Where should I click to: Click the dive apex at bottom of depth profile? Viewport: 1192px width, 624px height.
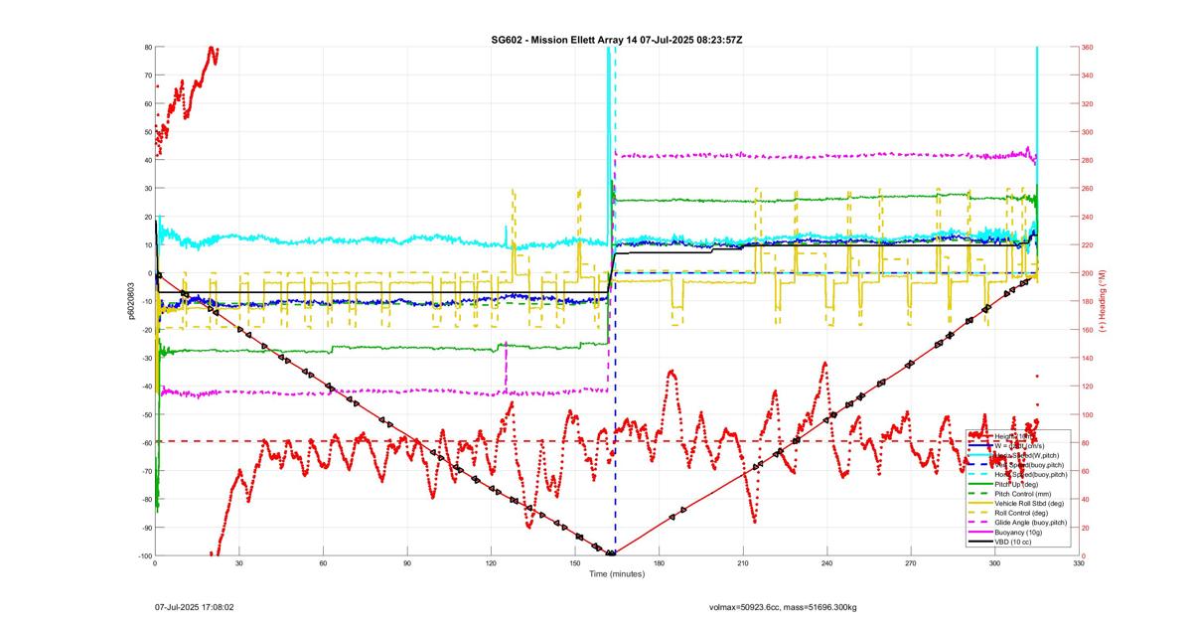click(x=612, y=553)
